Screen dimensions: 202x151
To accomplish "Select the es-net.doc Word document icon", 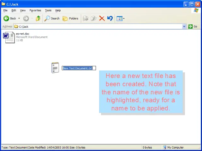I will (x=9, y=37).
